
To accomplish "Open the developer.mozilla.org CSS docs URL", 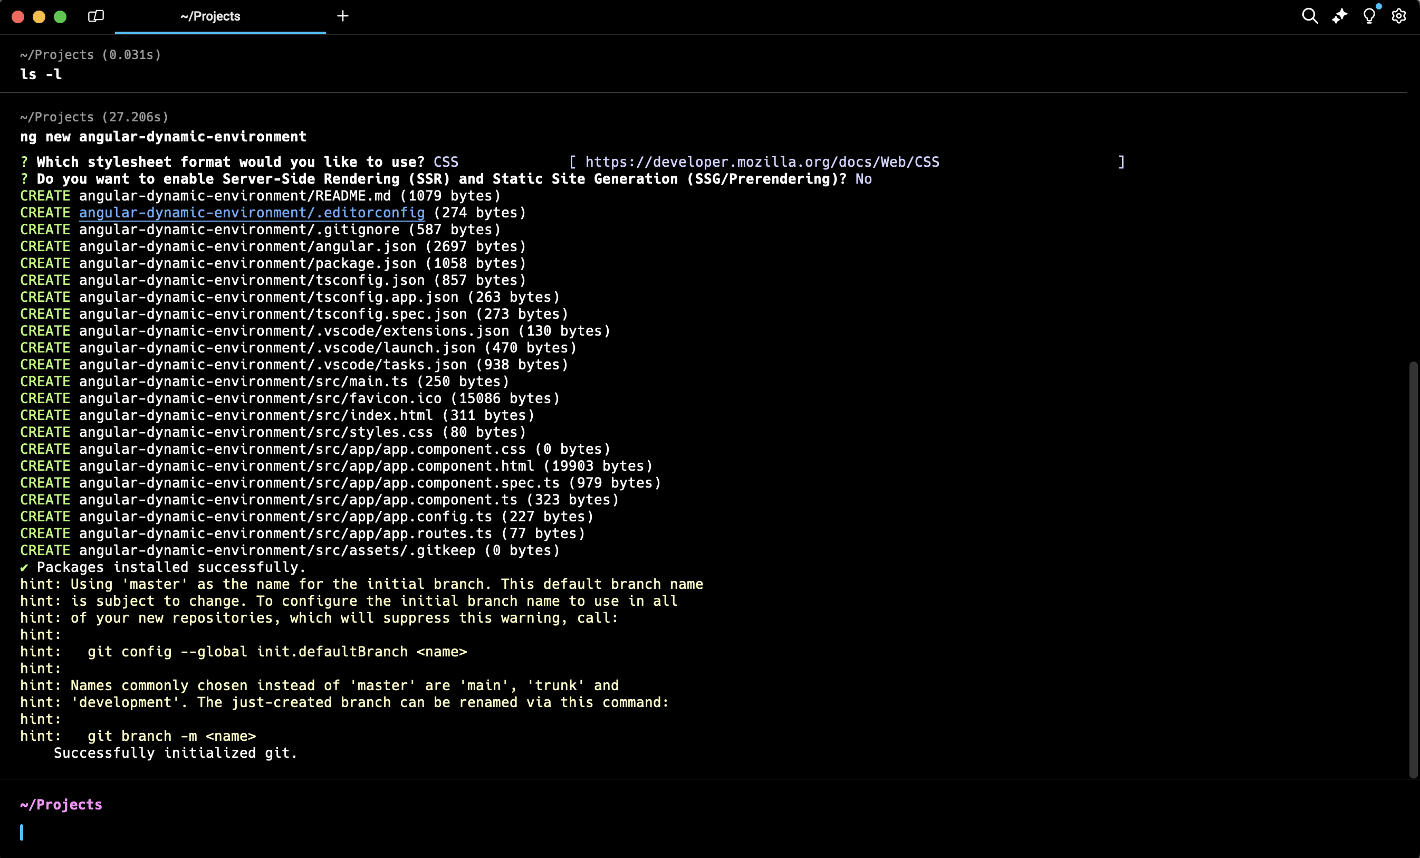I will pos(762,162).
